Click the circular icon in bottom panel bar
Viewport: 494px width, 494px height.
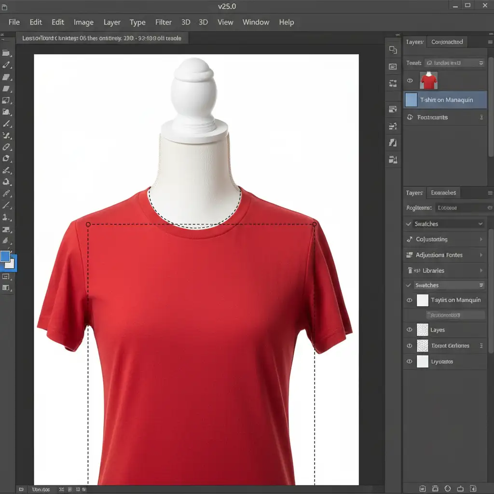(447, 488)
